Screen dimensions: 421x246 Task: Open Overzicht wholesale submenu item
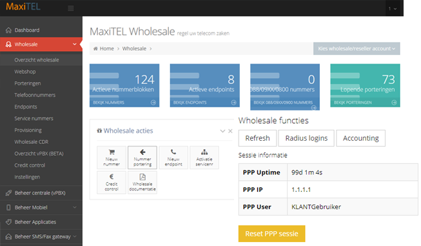(x=41, y=60)
